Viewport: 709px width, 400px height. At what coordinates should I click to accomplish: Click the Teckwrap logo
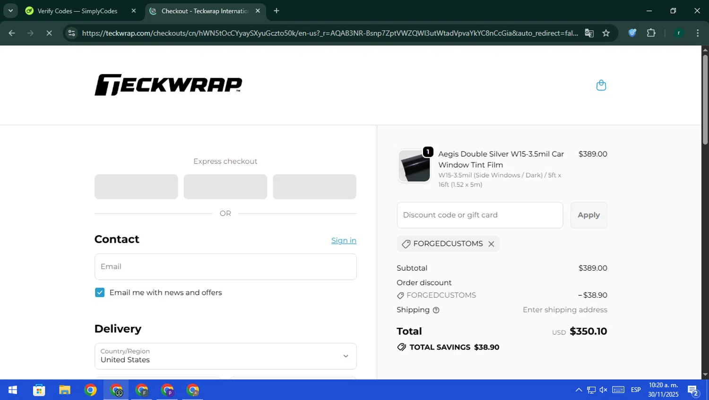coord(168,85)
